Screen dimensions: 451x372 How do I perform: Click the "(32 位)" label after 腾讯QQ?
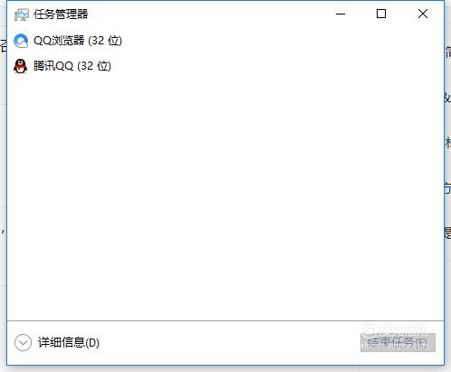coord(94,66)
